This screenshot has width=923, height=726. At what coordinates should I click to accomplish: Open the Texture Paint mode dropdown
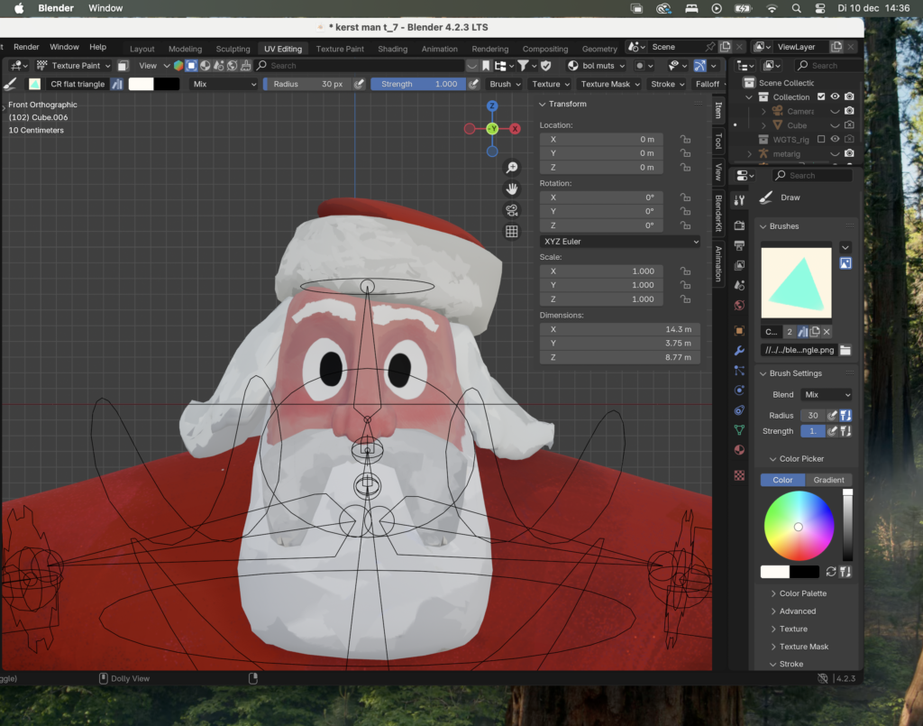73,65
